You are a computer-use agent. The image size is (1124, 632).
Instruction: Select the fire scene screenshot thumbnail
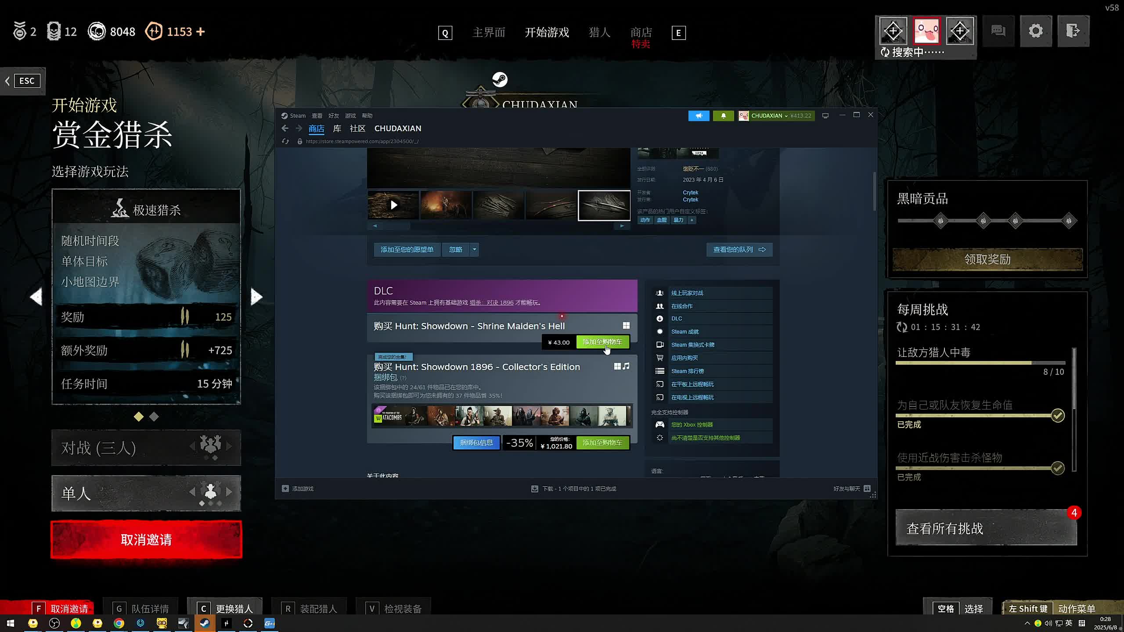[x=446, y=205]
